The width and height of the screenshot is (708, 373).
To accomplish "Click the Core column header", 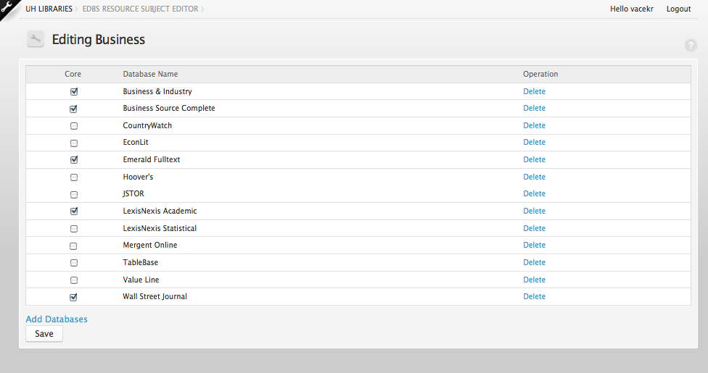I will (73, 74).
